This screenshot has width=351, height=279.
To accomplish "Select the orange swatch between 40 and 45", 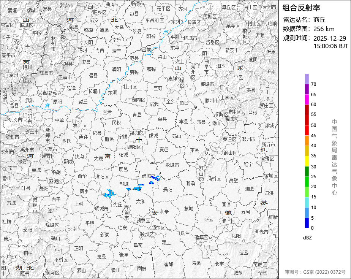I will [307, 141].
